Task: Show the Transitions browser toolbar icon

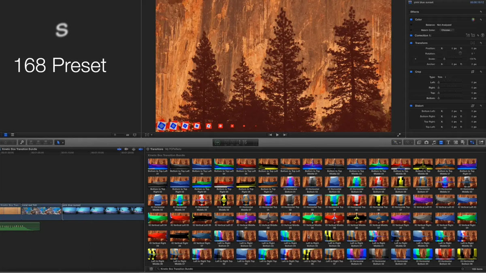Action: click(441, 142)
